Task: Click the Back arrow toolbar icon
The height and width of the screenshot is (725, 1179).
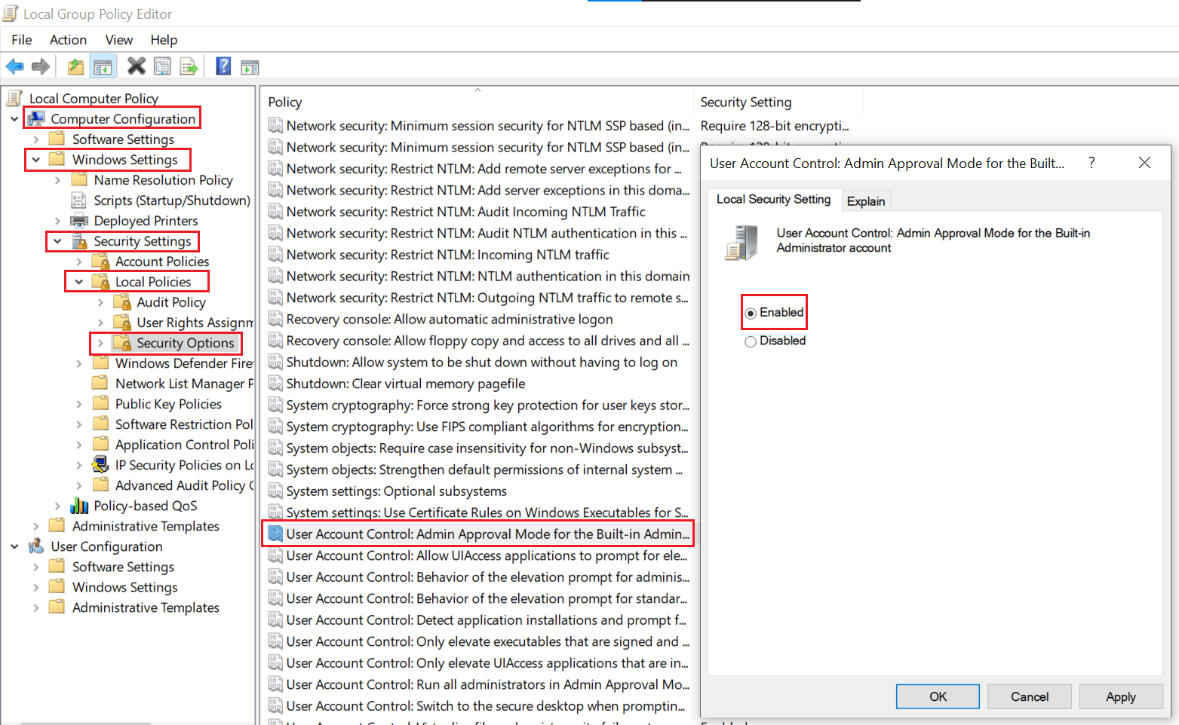Action: tap(14, 66)
